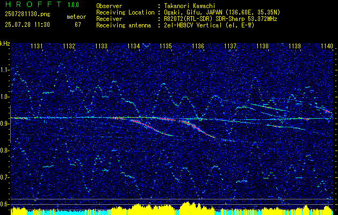Click the 1136 time axis marker
The image size is (338, 215).
pos(198,46)
